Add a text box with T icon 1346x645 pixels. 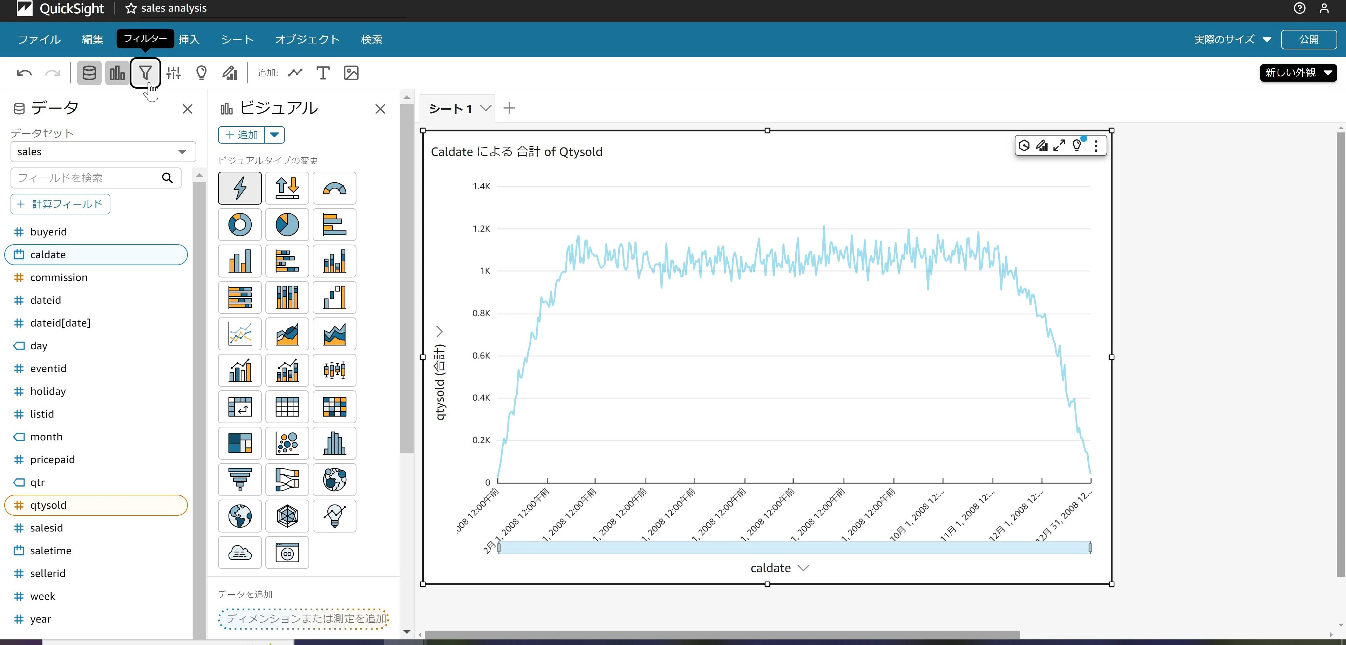click(323, 73)
